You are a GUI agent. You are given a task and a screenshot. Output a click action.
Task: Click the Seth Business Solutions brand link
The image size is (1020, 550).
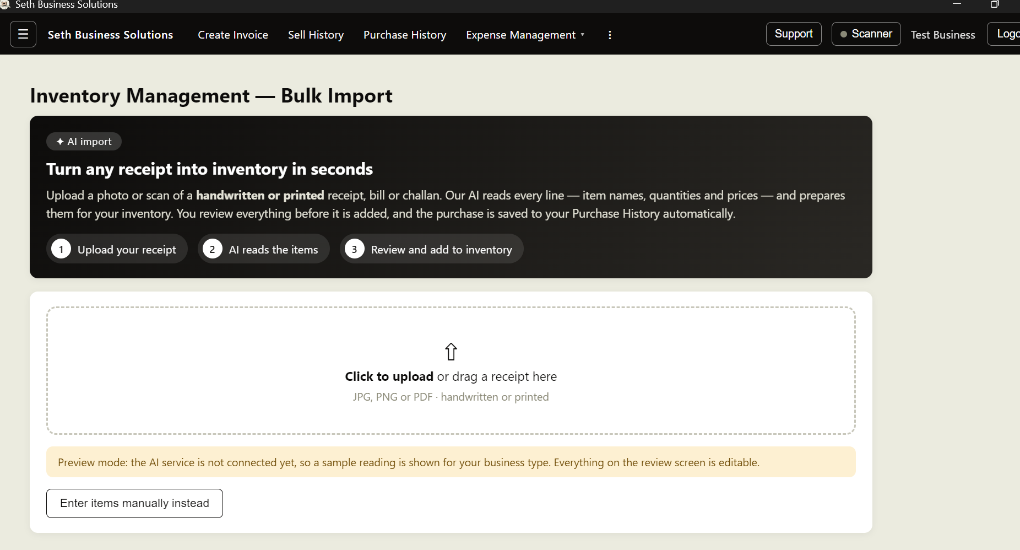point(110,35)
